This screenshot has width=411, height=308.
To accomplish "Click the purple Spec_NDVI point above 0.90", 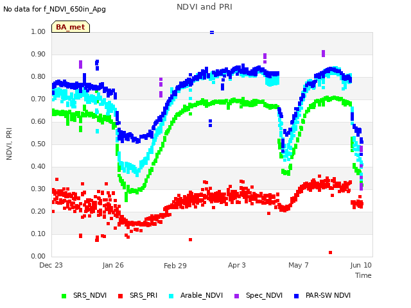I will coord(323,53).
